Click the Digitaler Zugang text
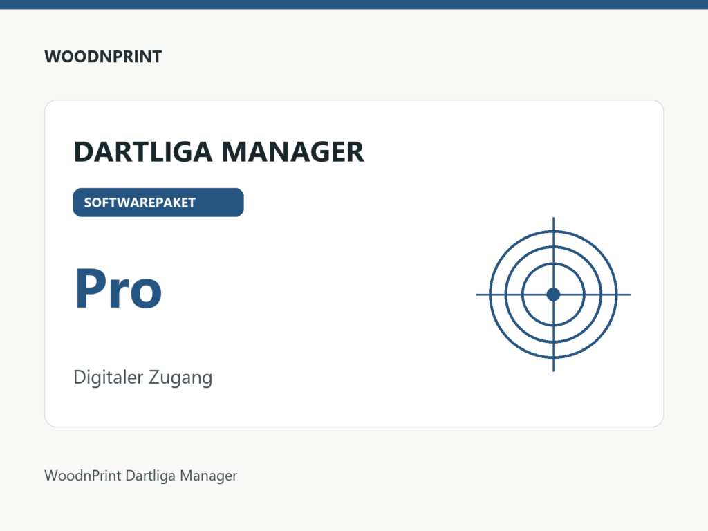This screenshot has width=708, height=531. (x=142, y=378)
